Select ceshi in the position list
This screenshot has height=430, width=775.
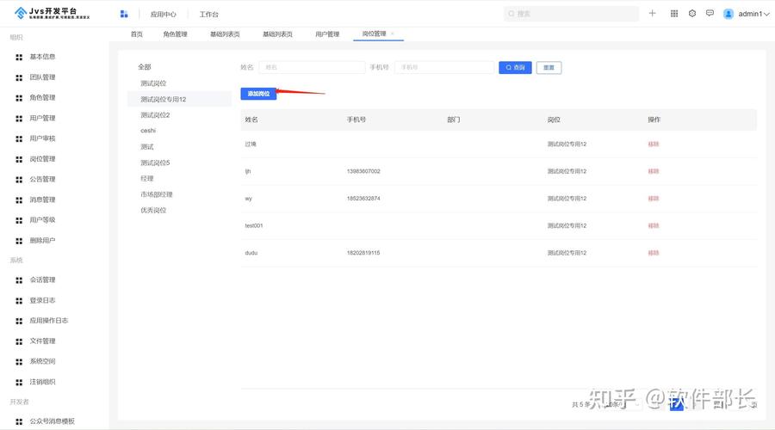[148, 131]
